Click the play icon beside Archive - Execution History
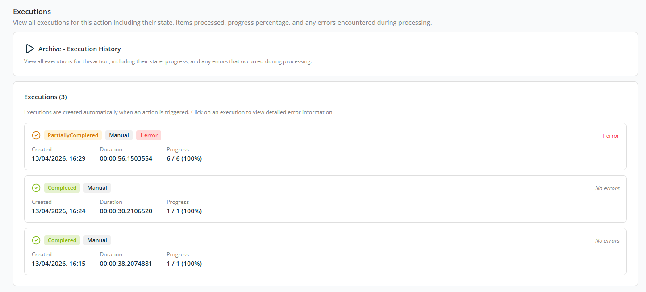Image resolution: width=646 pixels, height=292 pixels. [30, 49]
